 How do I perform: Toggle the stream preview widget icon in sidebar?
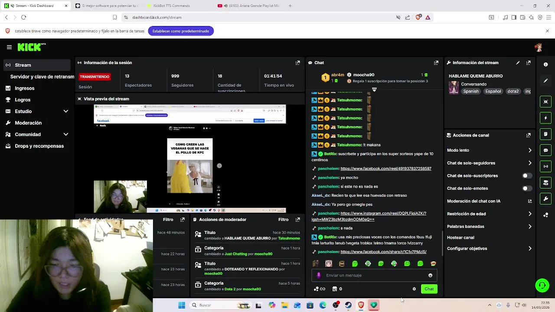545,102
